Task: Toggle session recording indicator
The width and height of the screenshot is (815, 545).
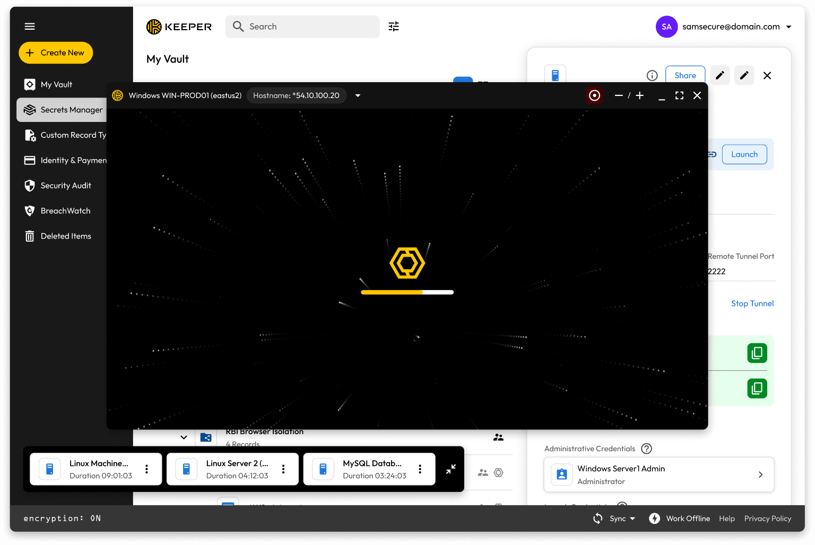Action: [x=595, y=95]
